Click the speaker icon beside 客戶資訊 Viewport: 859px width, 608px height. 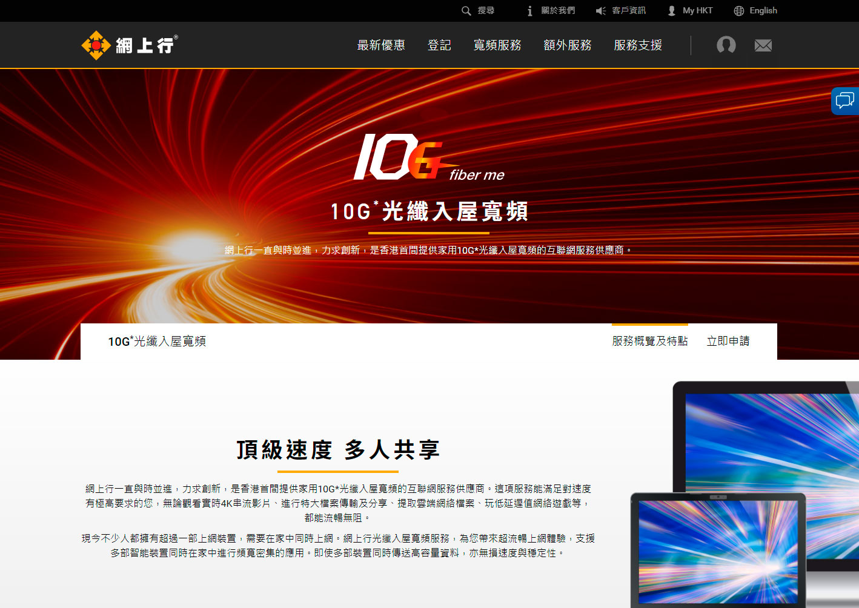pyautogui.click(x=601, y=11)
